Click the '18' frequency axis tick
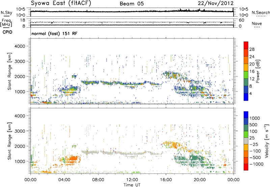This screenshot has height=187, width=270. pos(23,20)
